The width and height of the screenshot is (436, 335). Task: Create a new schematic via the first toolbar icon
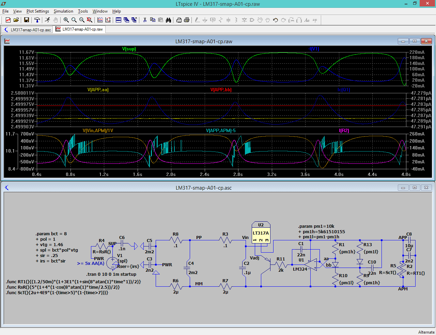pyautogui.click(x=7, y=20)
